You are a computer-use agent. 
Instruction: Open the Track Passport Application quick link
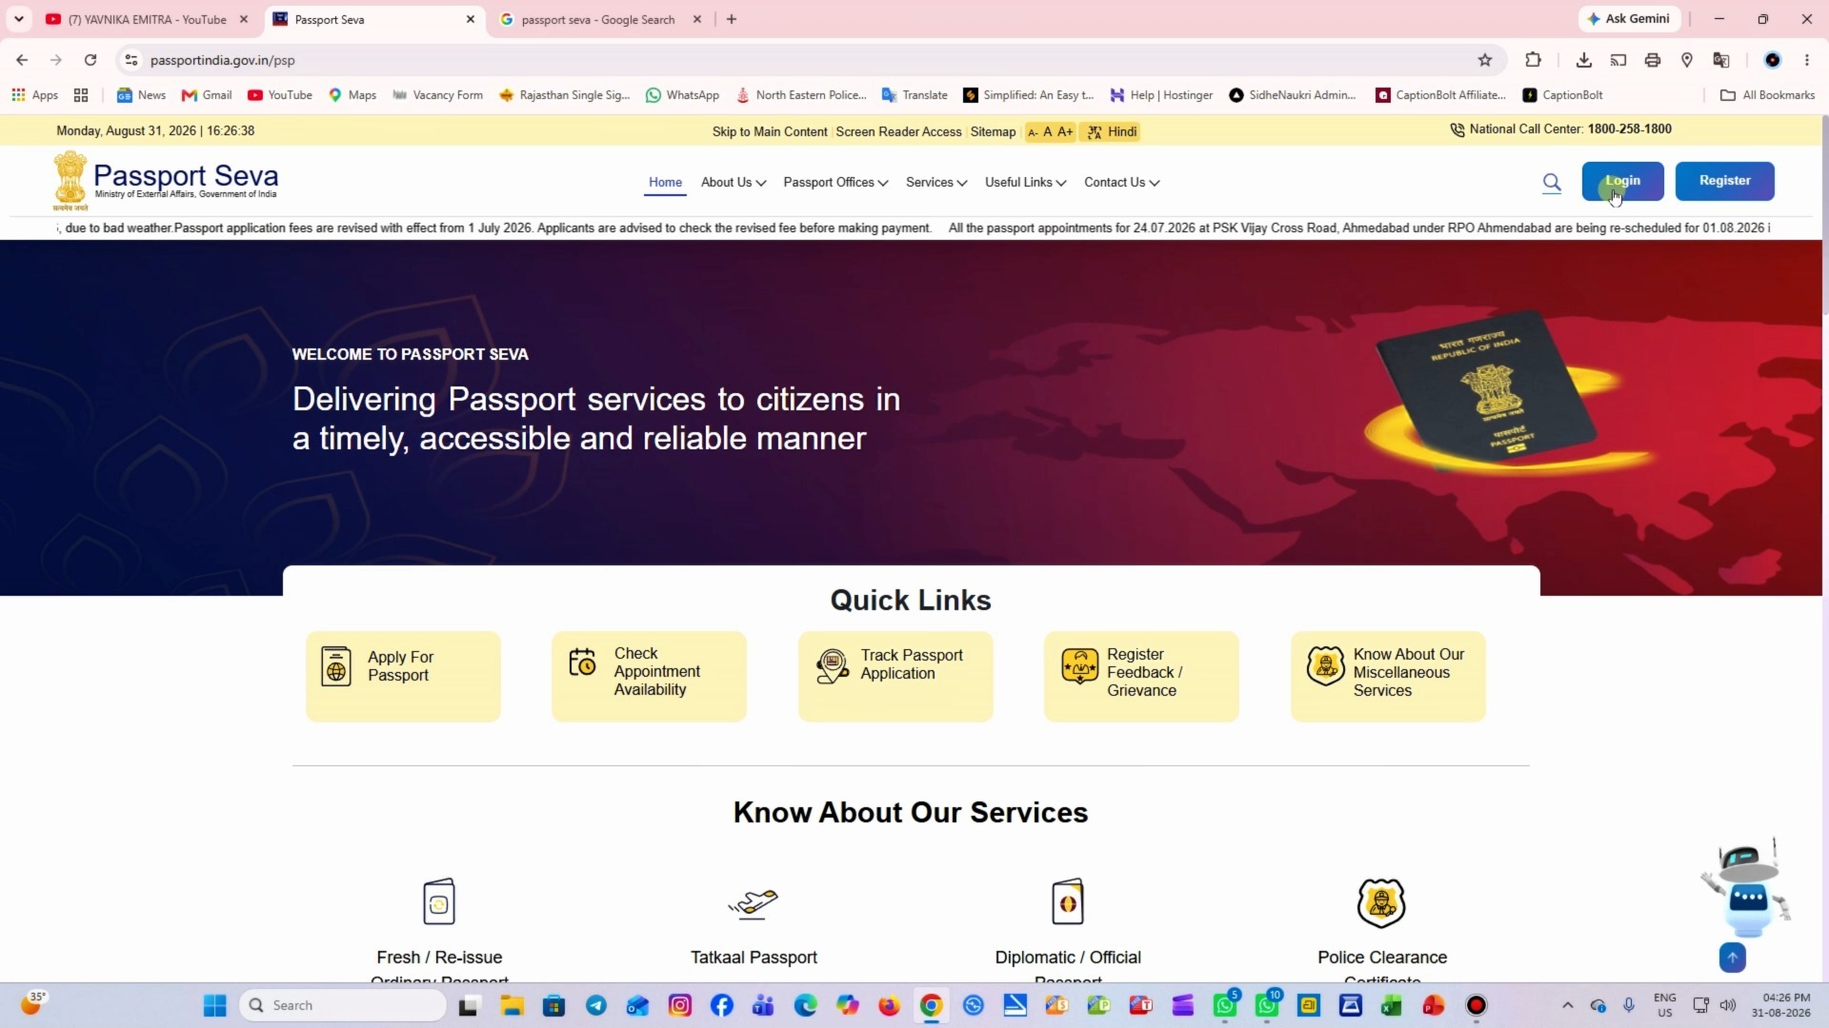tap(895, 677)
